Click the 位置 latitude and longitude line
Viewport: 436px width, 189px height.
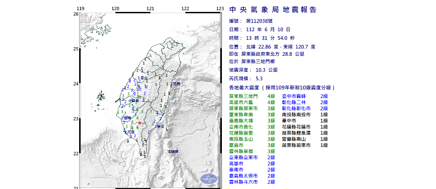pos(272,47)
